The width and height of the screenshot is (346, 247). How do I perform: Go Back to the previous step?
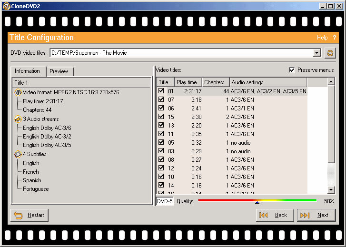(x=275, y=215)
